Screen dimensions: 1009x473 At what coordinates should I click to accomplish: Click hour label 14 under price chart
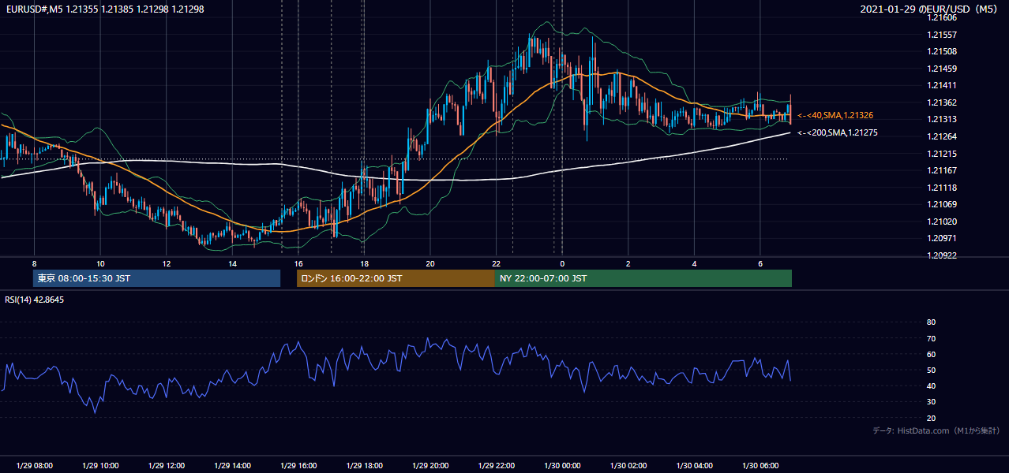coord(232,263)
